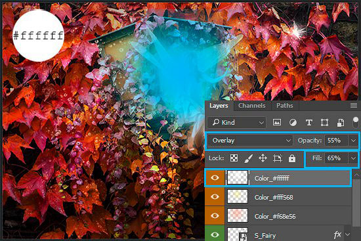Open the Overlay blend mode dropdown
Viewport: 361px width, 241px height.
coord(250,141)
